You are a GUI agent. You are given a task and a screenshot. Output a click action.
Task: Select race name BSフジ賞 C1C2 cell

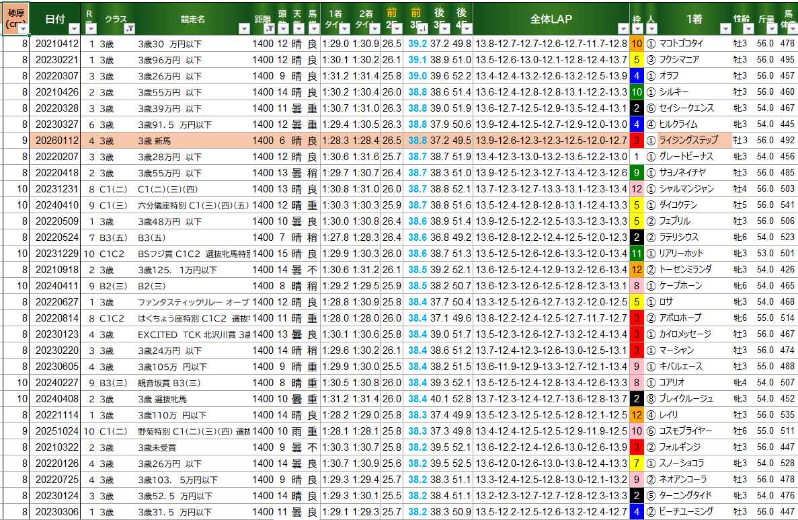tap(193, 254)
